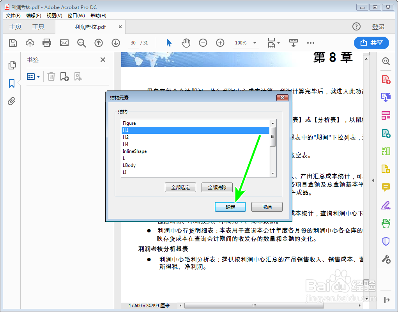Viewport: 398px width, 312px height.
Task: Open the page thumbnails panel
Action: coord(12,65)
